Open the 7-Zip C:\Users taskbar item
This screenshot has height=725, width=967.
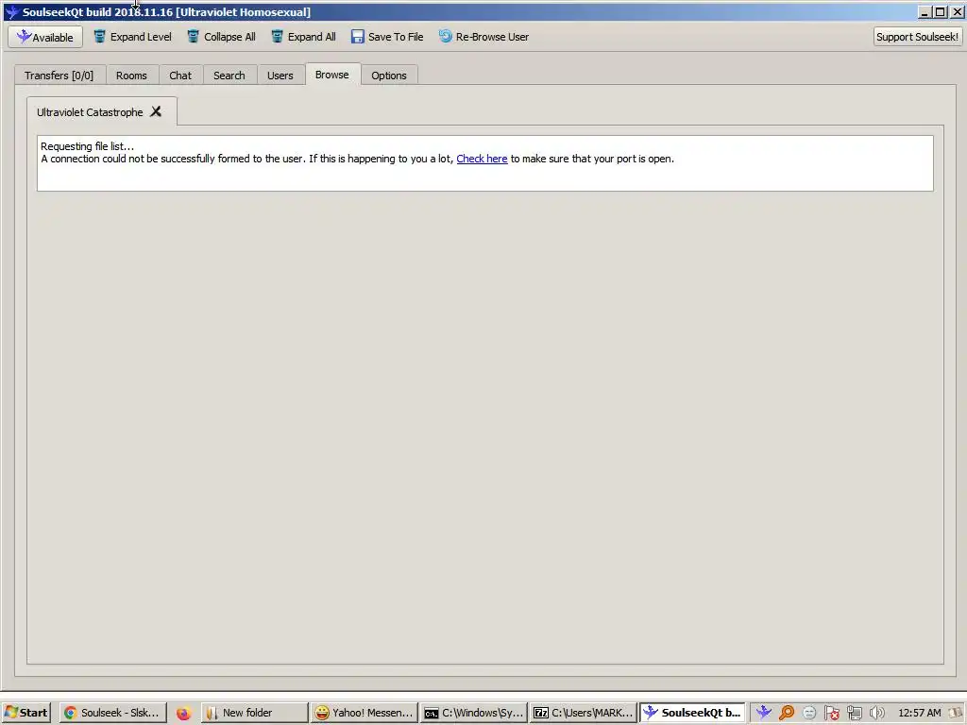click(x=584, y=713)
